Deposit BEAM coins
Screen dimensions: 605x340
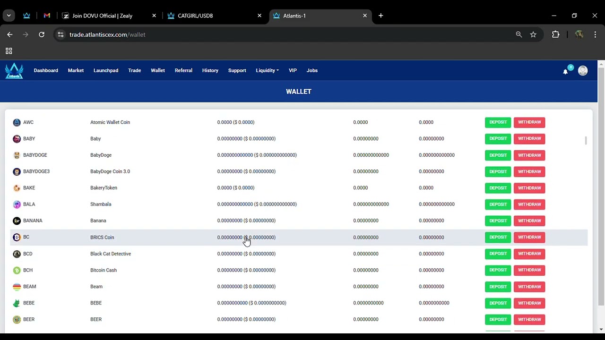(498, 287)
